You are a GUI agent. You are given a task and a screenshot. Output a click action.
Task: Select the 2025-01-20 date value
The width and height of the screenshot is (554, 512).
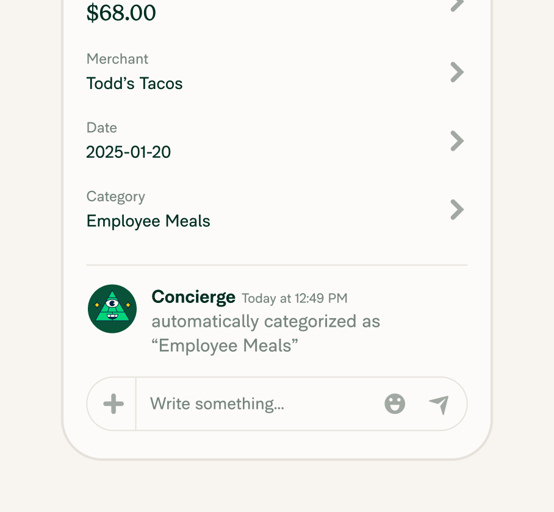(129, 152)
